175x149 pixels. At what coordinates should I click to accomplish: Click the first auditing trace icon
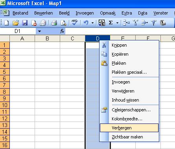(x=126, y=23)
